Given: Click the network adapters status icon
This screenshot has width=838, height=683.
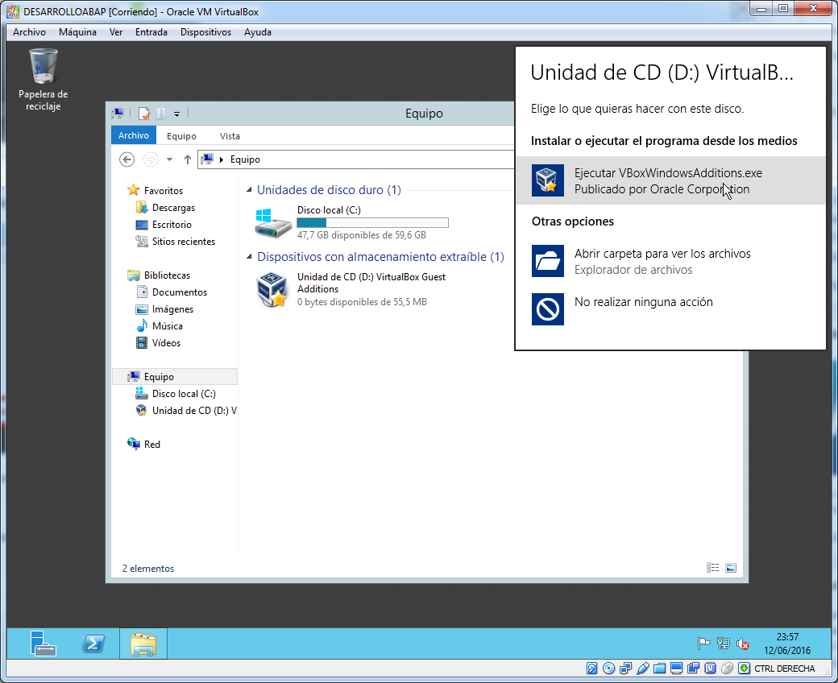Looking at the screenshot, I should pyautogui.click(x=626, y=668).
